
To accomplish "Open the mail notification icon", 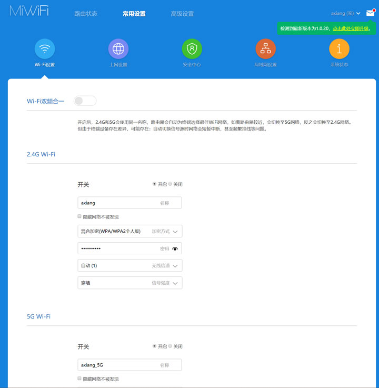I will coord(371,13).
